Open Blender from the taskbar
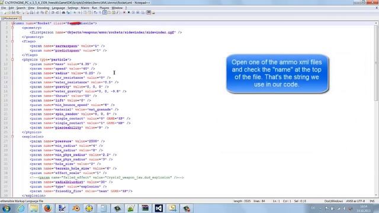The width and height of the screenshot is (379, 213). coord(76,208)
